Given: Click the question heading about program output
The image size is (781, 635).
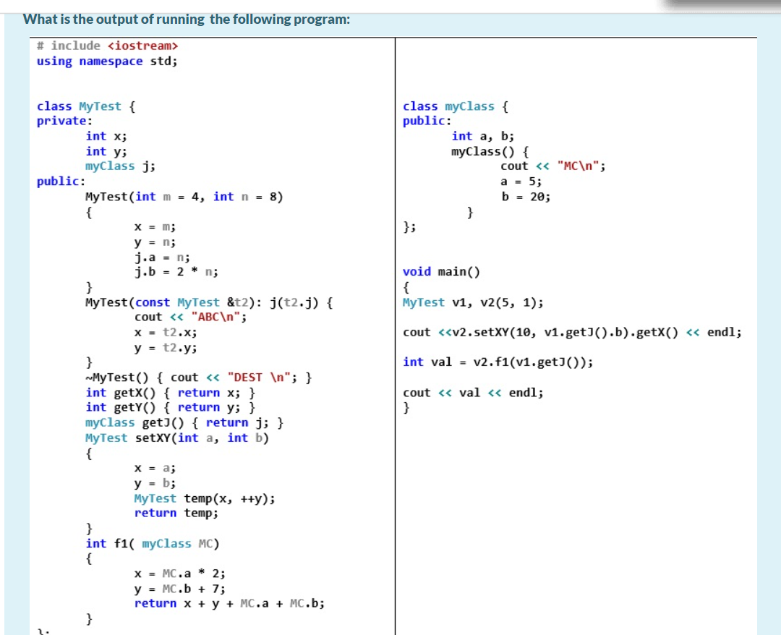Looking at the screenshot, I should pyautogui.click(x=187, y=20).
